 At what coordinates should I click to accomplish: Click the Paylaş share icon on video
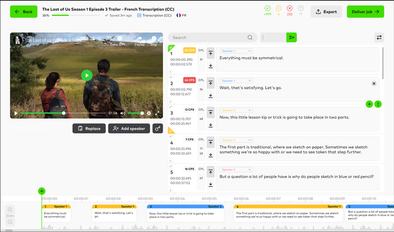(139, 39)
